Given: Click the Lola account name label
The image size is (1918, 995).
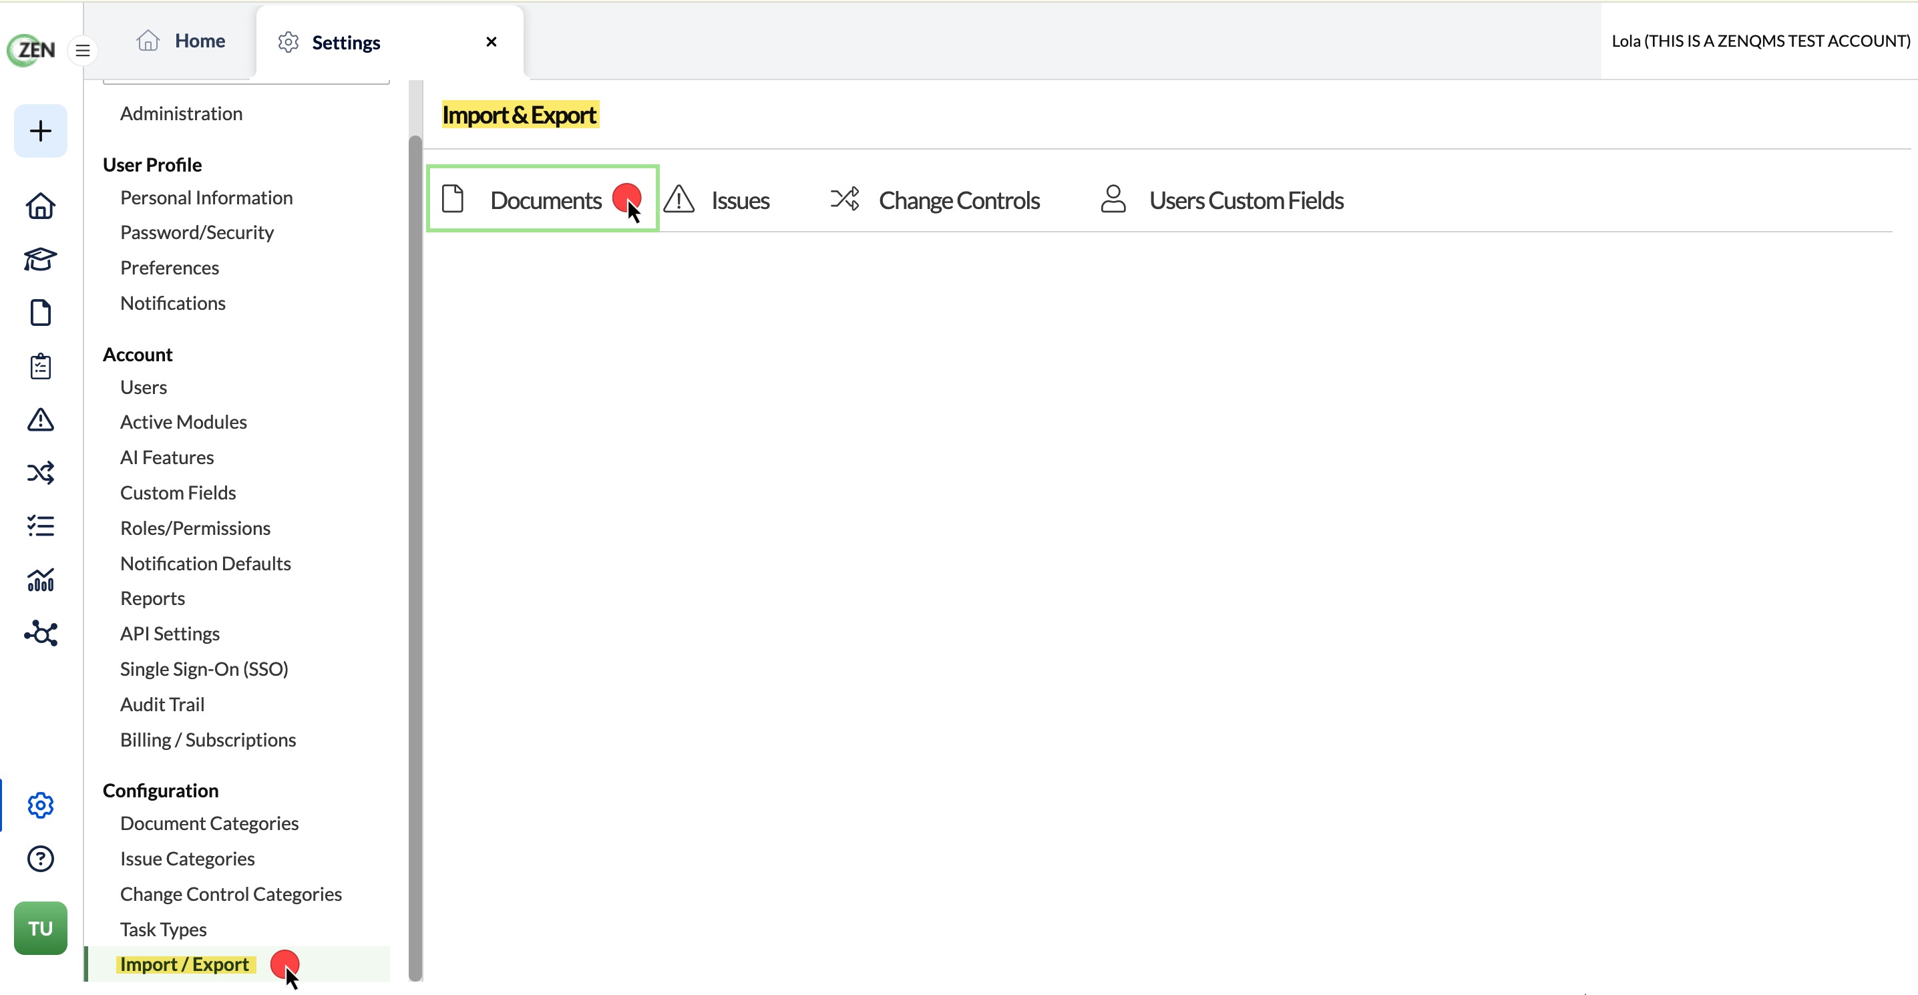Looking at the screenshot, I should (x=1761, y=41).
